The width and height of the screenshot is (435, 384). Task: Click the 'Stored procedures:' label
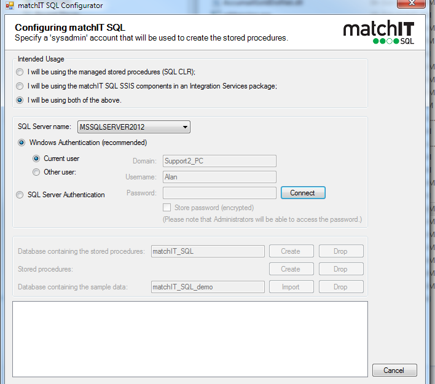coord(45,269)
